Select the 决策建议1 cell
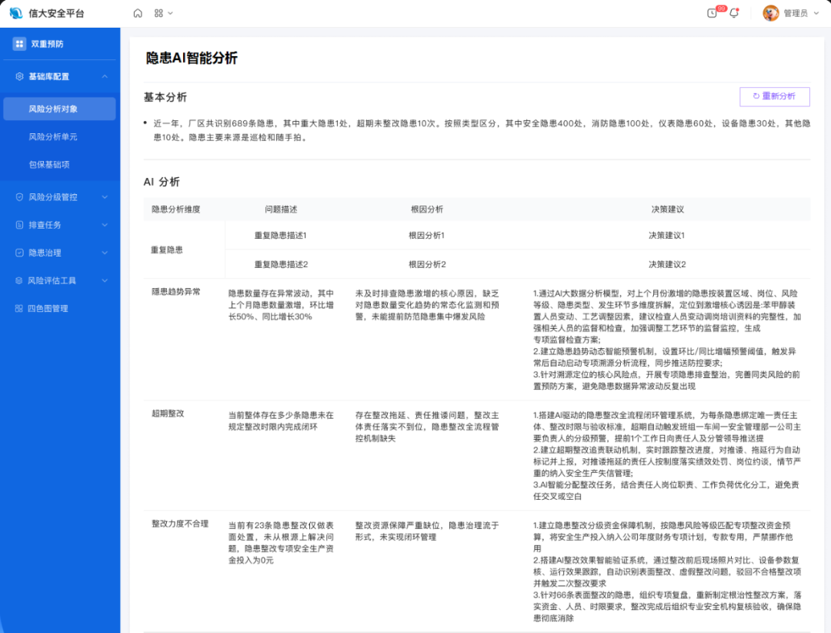The image size is (831, 633). pos(666,236)
